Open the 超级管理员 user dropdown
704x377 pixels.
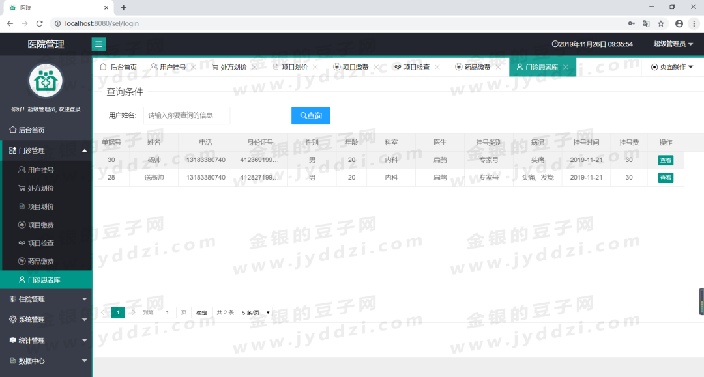(673, 44)
